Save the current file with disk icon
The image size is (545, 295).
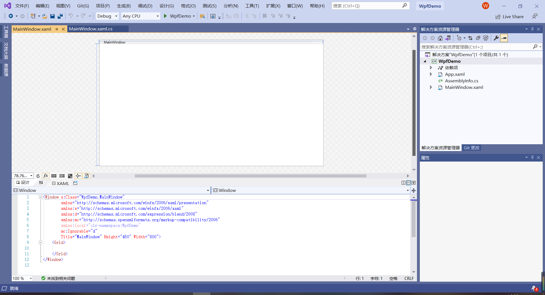[52, 16]
